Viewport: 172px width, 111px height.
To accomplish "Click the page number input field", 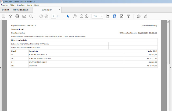I will coord(53,16).
